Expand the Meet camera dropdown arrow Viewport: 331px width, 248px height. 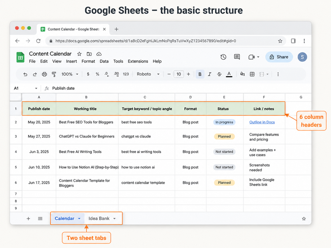click(258, 57)
